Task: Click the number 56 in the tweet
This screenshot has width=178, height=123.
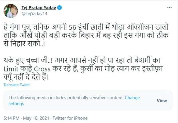Action: tap(72, 27)
